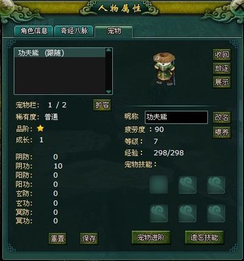The width and height of the screenshot is (244, 261).
Task: Click the 收回 button to recall the pet
Action: click(x=222, y=55)
